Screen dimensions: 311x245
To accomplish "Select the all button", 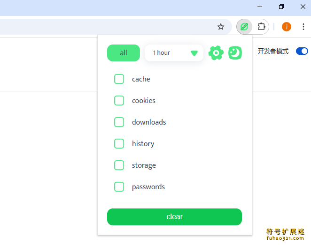I will pos(124,53).
